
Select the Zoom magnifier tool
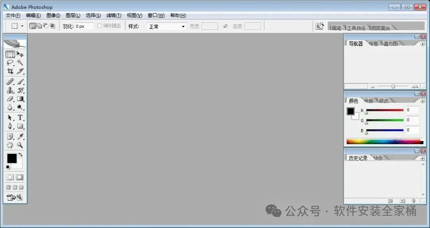pos(20,145)
